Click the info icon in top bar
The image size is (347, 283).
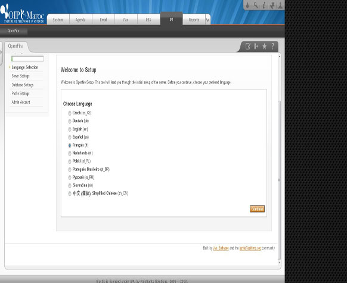[264, 5]
